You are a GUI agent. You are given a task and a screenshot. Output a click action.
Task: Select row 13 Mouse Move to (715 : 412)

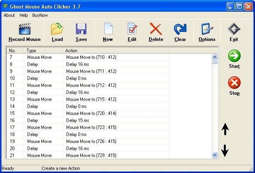point(88,99)
